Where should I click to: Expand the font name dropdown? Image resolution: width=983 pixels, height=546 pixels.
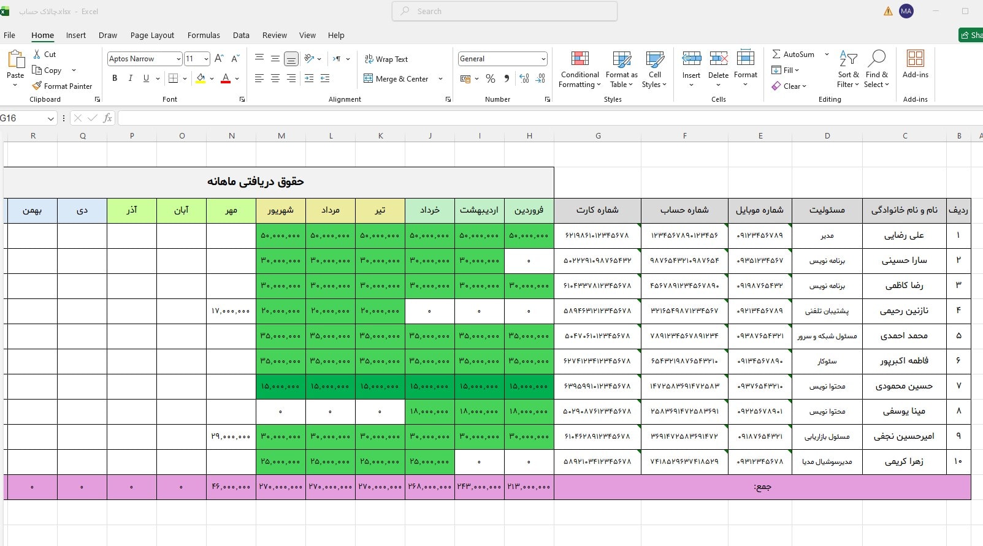(178, 59)
